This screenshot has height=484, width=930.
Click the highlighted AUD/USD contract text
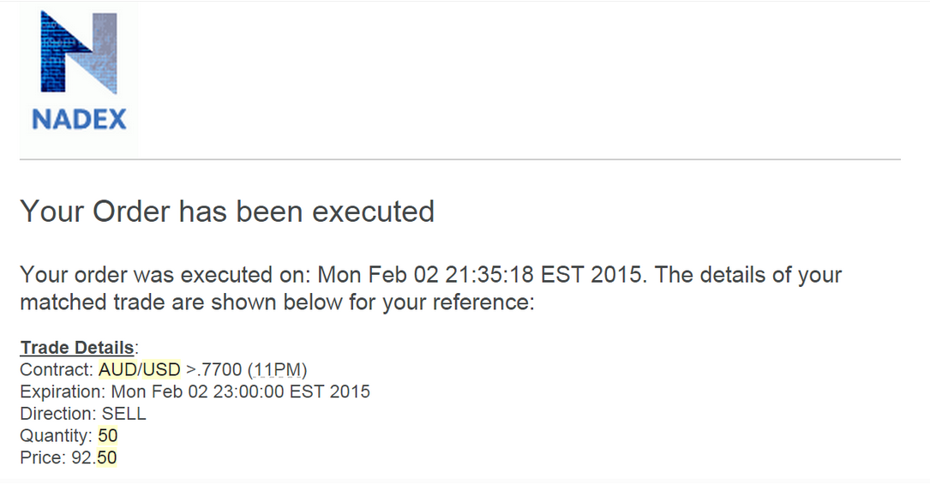click(140, 370)
